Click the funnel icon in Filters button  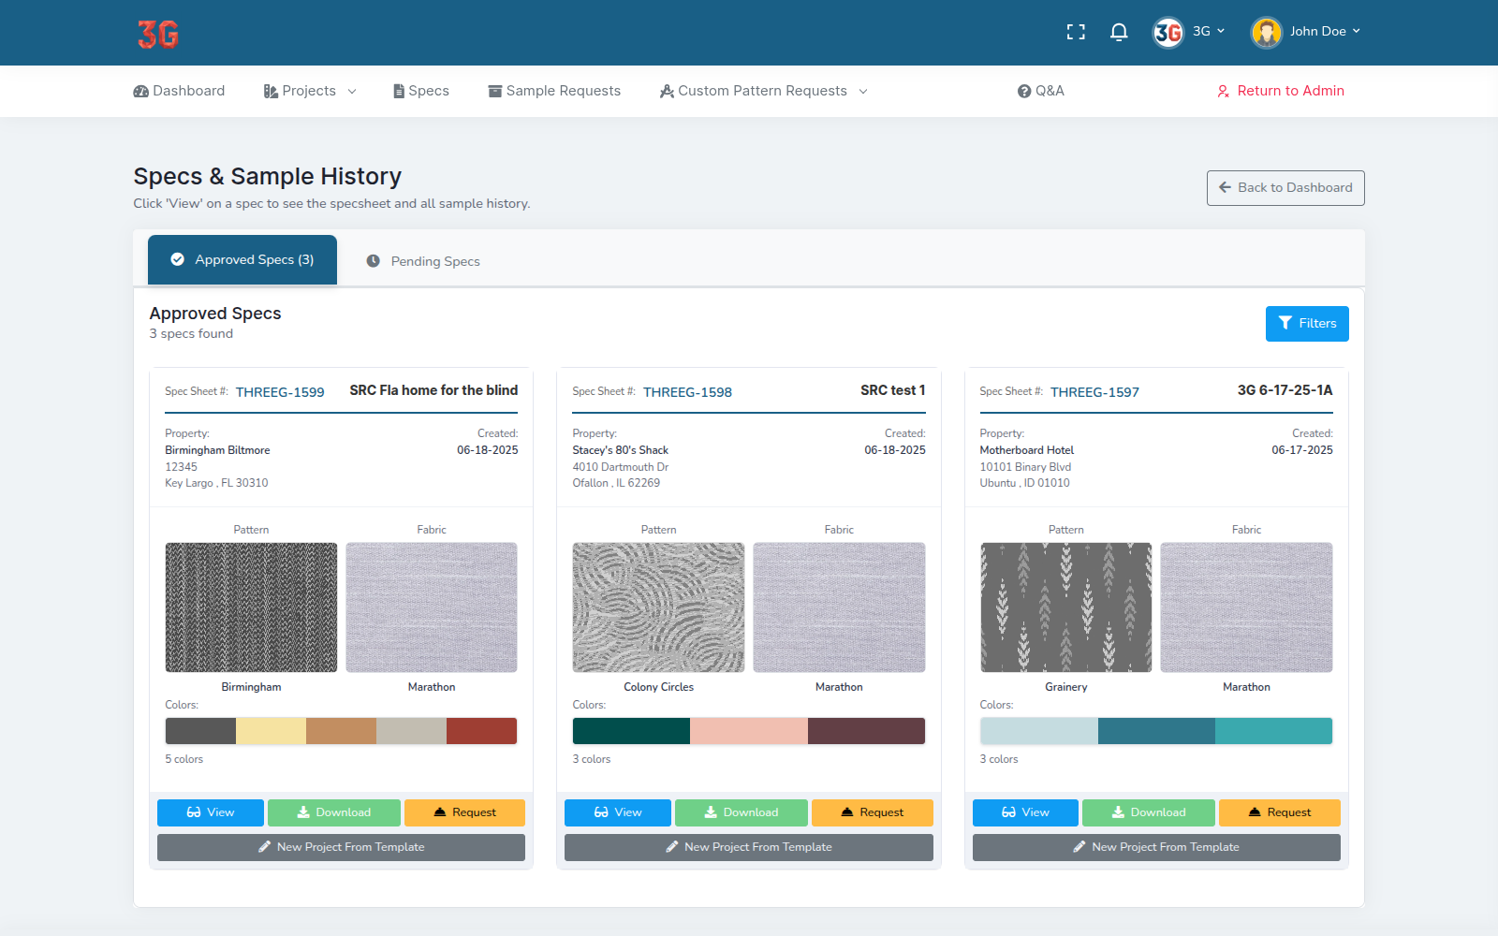tap(1285, 323)
